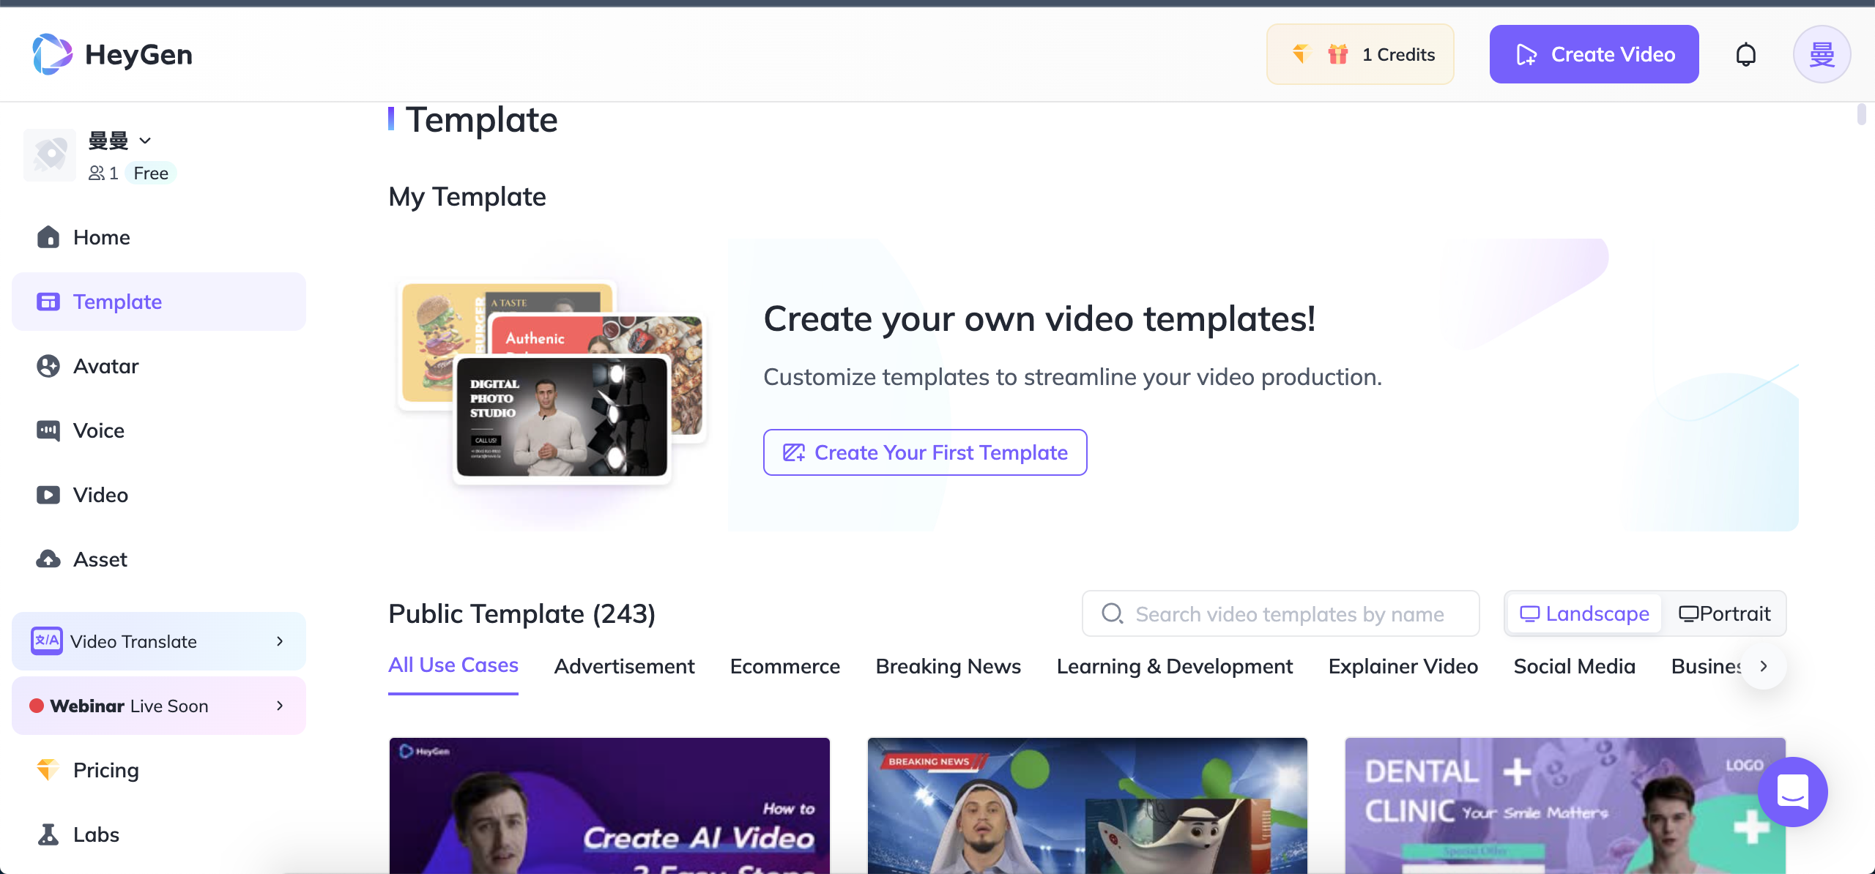
Task: Switch to Ecommerce tab
Action: pyautogui.click(x=785, y=666)
